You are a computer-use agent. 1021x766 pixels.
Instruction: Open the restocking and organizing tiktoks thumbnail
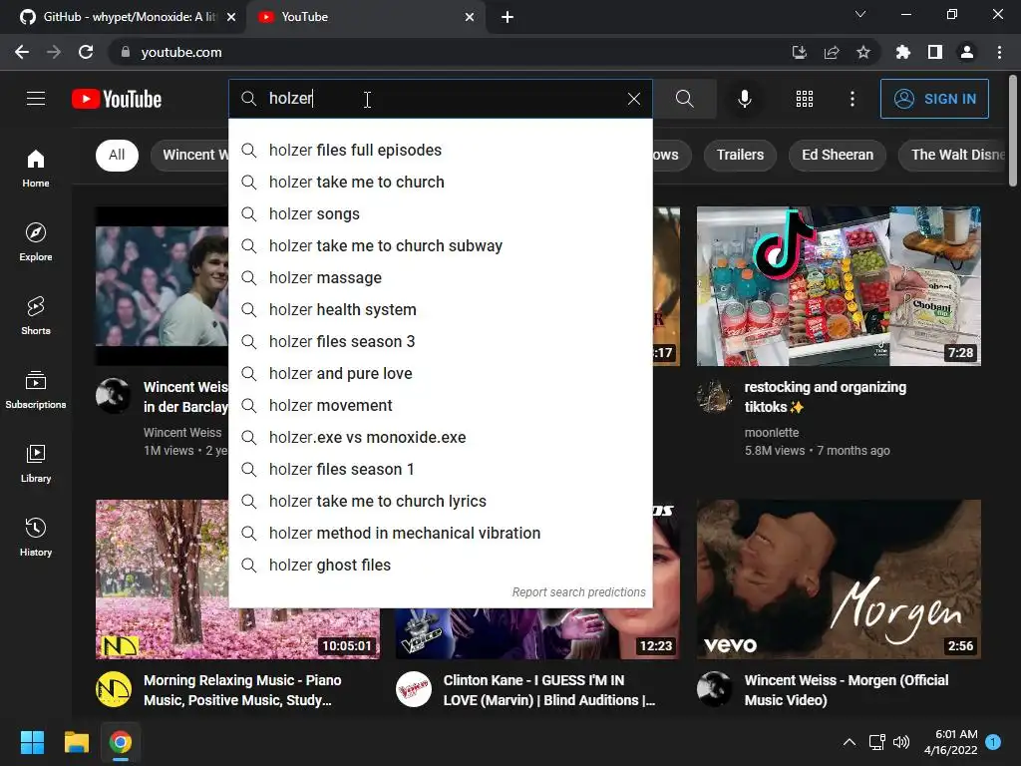click(839, 286)
